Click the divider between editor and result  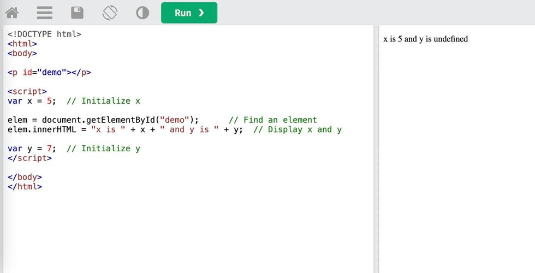[376, 149]
